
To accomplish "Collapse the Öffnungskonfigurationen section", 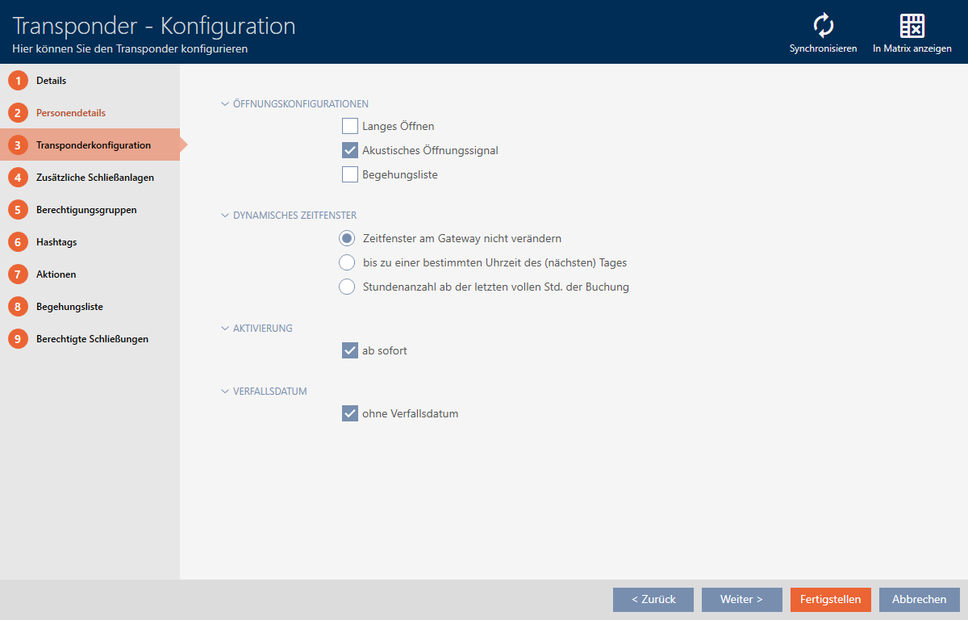I will tap(225, 104).
